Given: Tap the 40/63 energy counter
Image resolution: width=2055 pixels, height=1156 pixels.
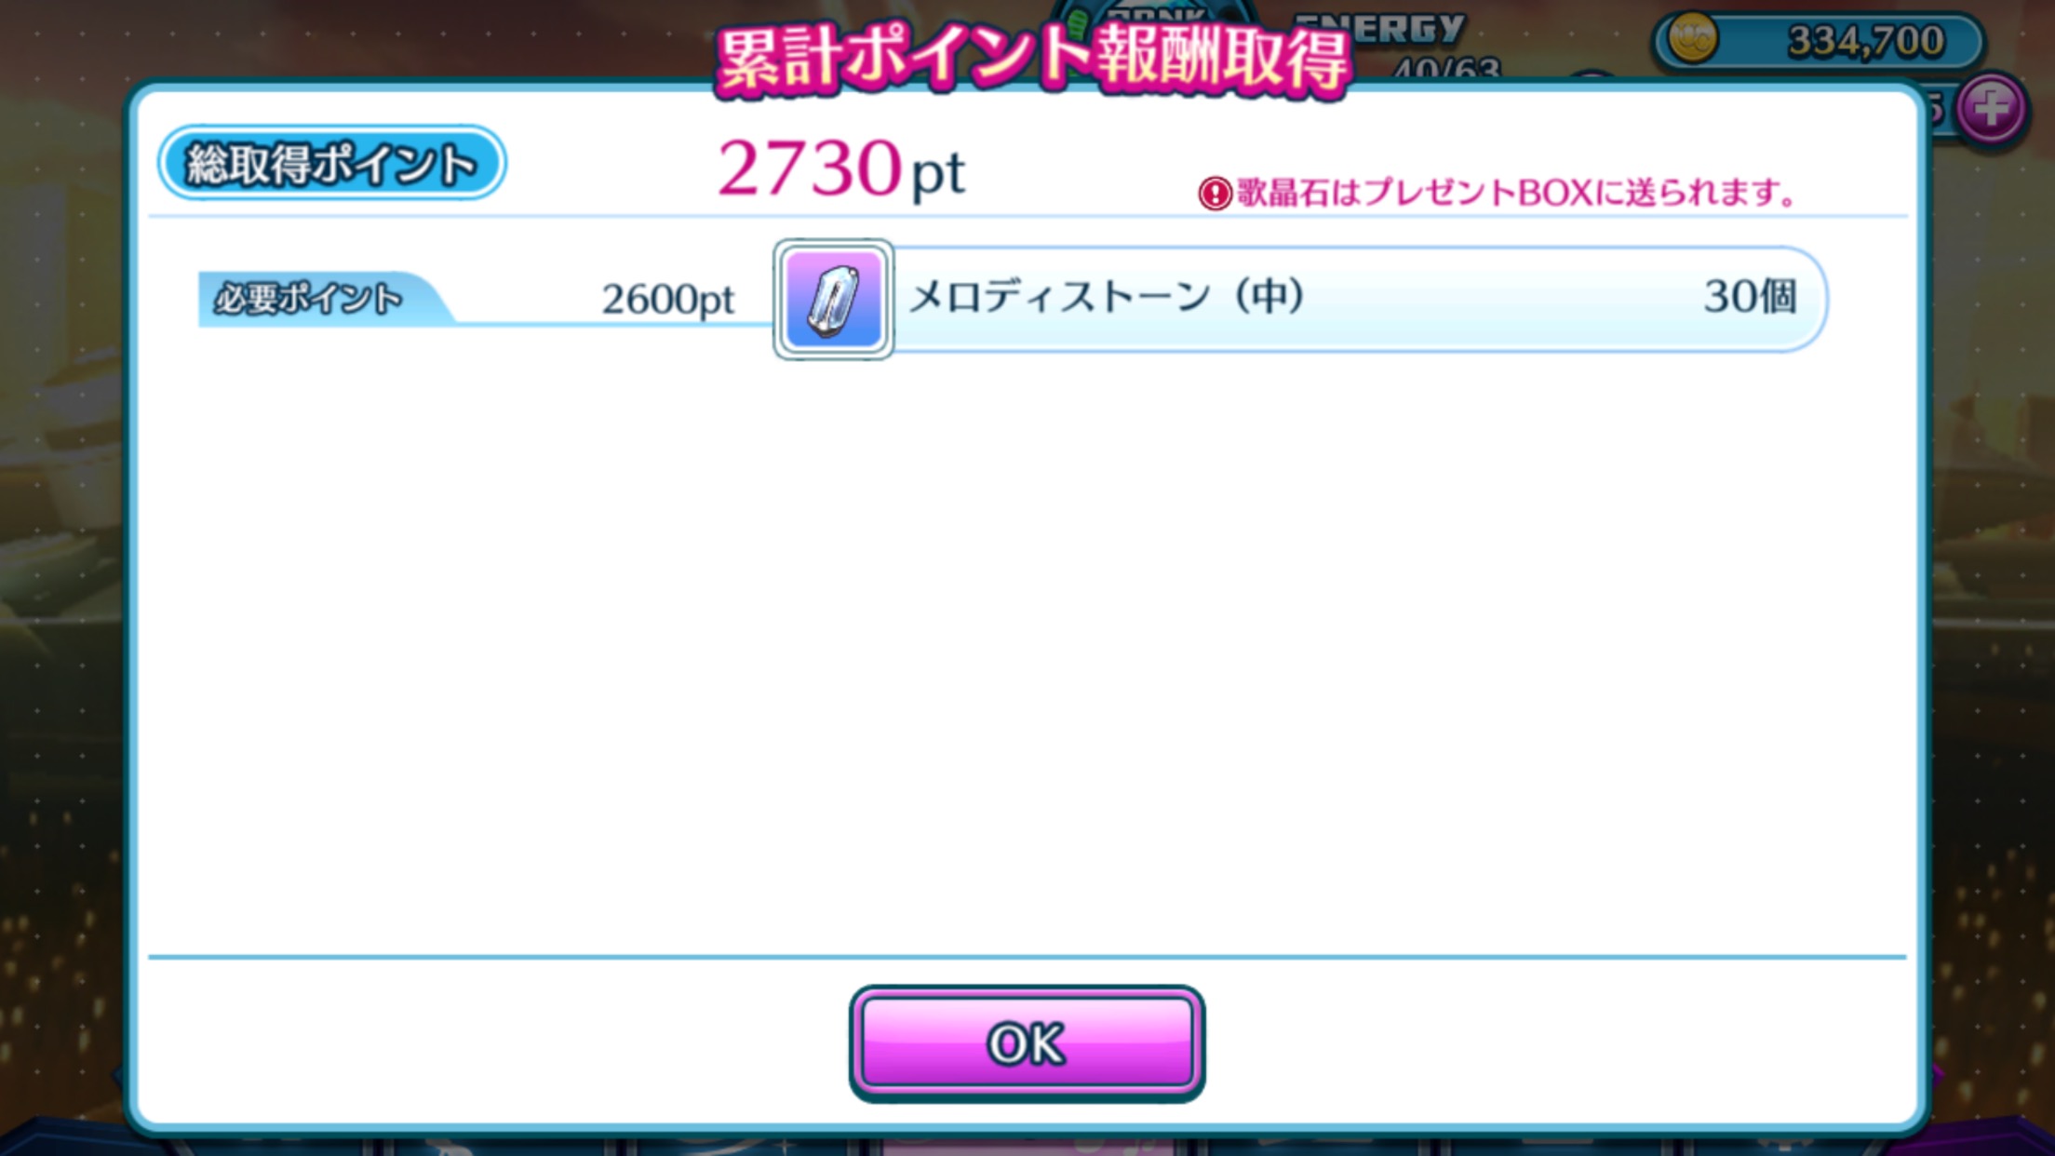Looking at the screenshot, I should [x=1446, y=67].
